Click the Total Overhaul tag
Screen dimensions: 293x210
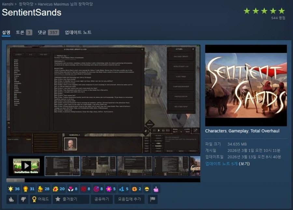(x=265, y=131)
